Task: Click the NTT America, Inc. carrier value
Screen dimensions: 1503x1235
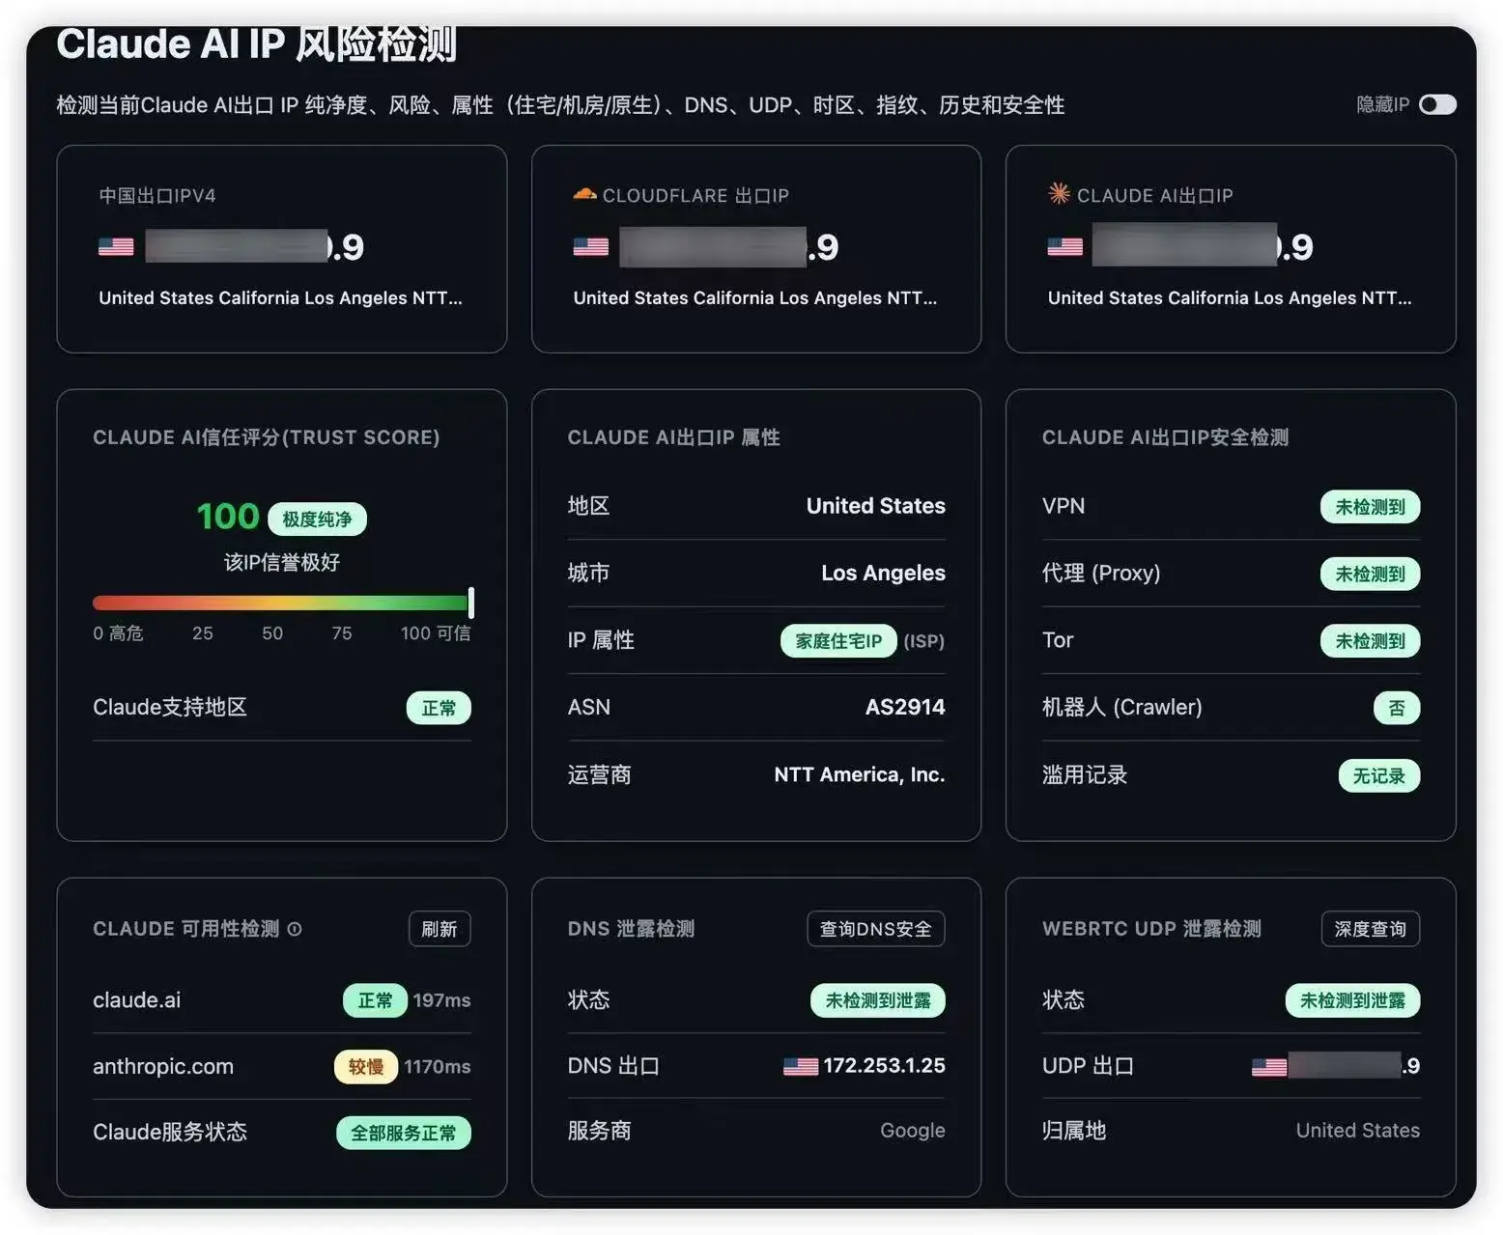Action: 860,774
